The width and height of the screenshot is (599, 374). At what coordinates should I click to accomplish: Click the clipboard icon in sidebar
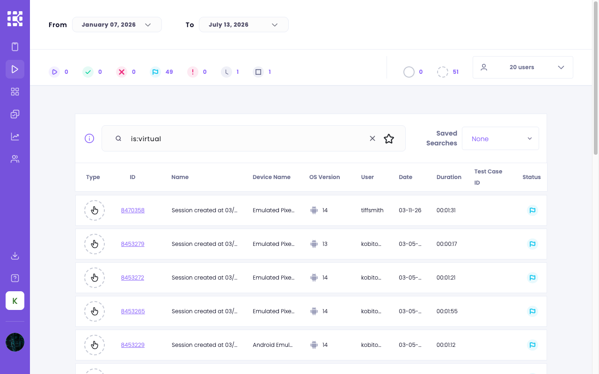15,47
